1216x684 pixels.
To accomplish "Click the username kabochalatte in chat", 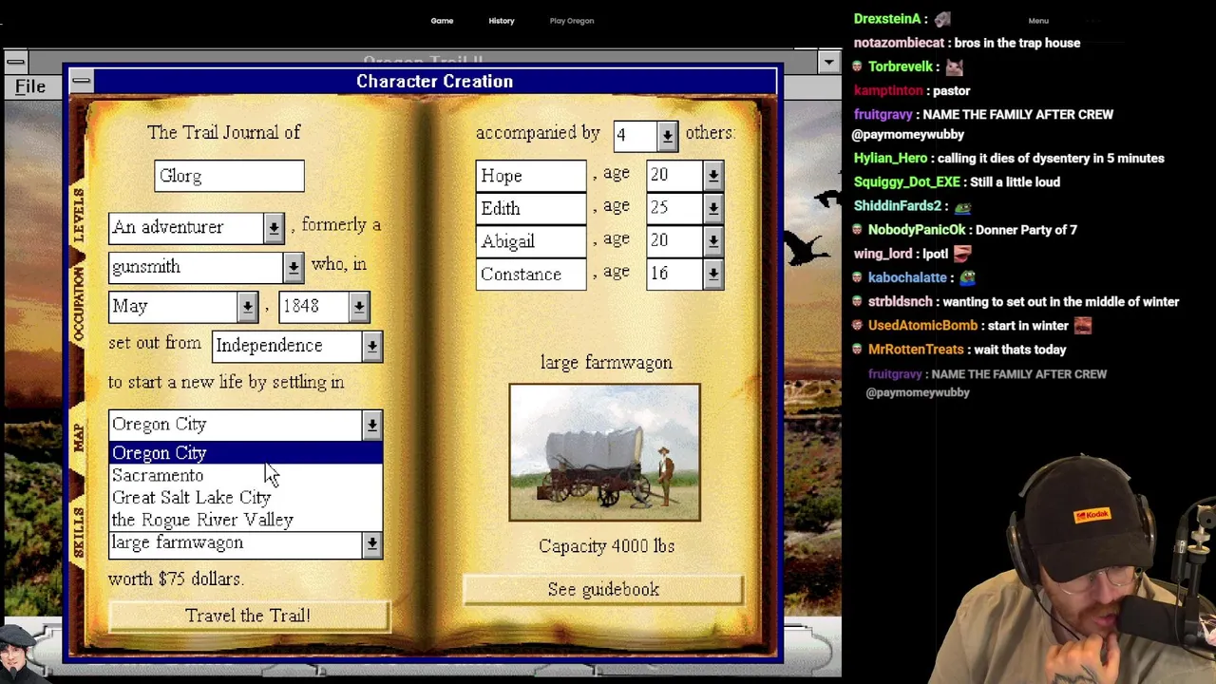I will click(x=907, y=277).
